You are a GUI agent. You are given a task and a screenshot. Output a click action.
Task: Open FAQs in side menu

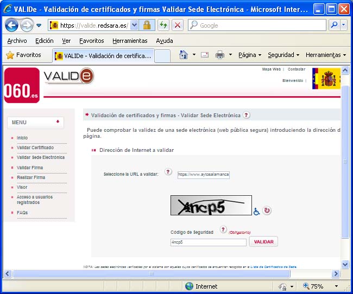22,213
